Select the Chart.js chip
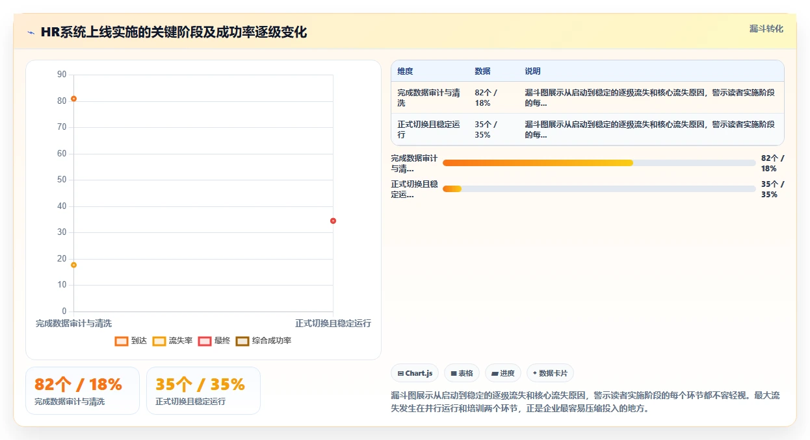Screen dimensions: 810x440 415,373
